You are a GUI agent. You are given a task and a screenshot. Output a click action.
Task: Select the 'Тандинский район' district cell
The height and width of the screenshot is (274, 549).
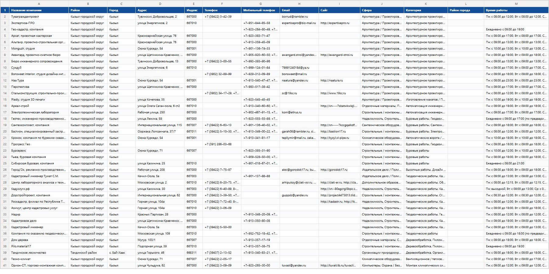(x=88, y=253)
